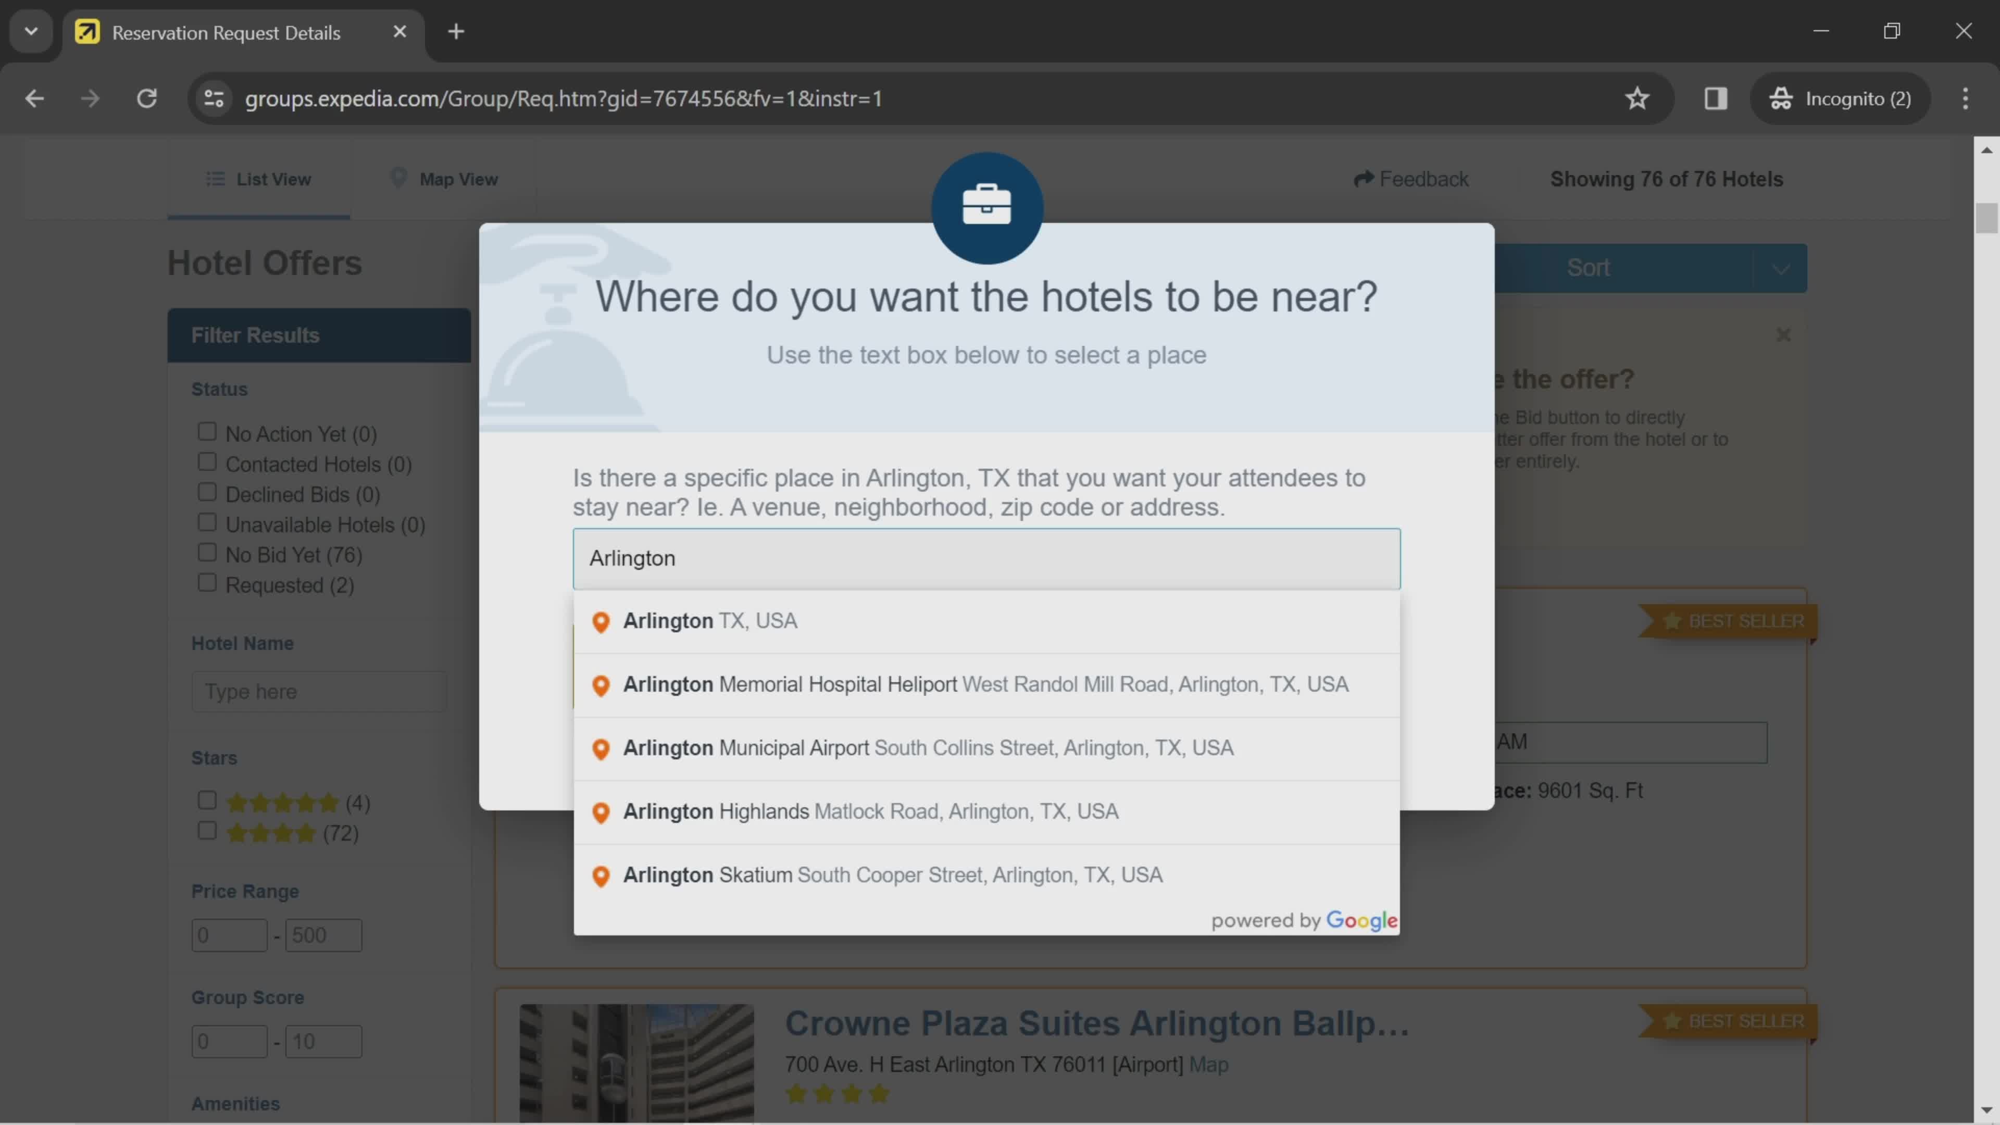Choose Arlington Highlands suggestion
2000x1125 pixels.
987,812
